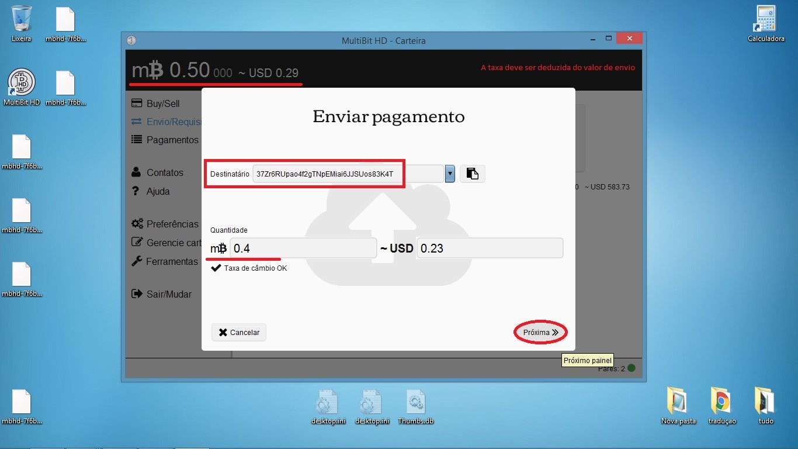Click the Cancelar button
This screenshot has width=798, height=449.
(239, 332)
